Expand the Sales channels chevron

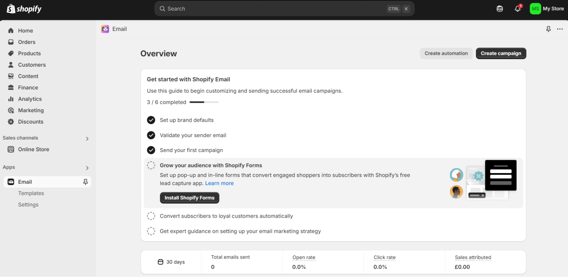click(x=87, y=138)
